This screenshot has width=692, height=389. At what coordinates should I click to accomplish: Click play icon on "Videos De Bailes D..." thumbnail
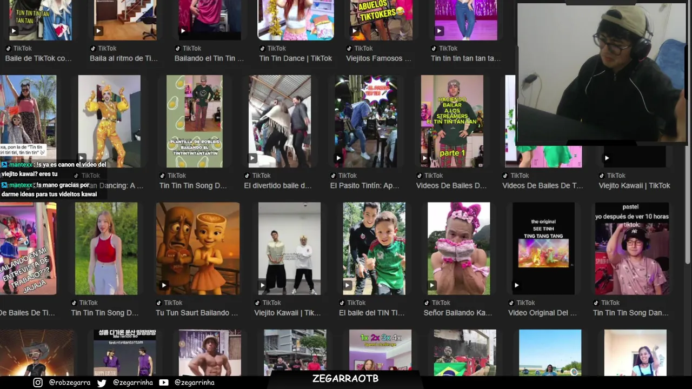(x=425, y=158)
